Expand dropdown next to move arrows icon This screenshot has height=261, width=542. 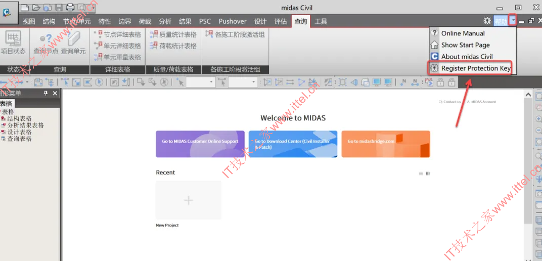click(x=27, y=82)
